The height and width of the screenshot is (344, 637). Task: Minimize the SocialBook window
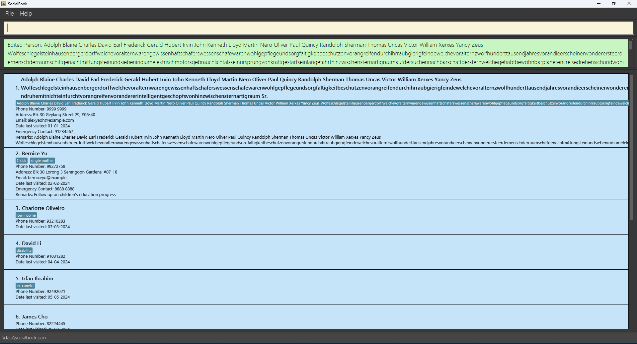click(x=599, y=4)
